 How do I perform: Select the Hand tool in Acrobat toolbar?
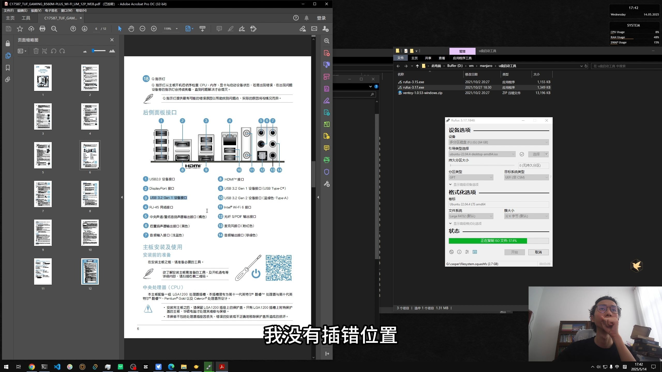pos(131,29)
